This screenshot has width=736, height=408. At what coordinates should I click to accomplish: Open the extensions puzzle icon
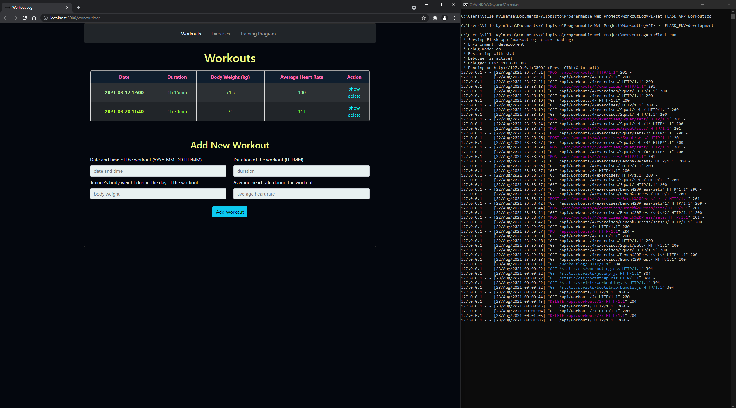coord(435,18)
